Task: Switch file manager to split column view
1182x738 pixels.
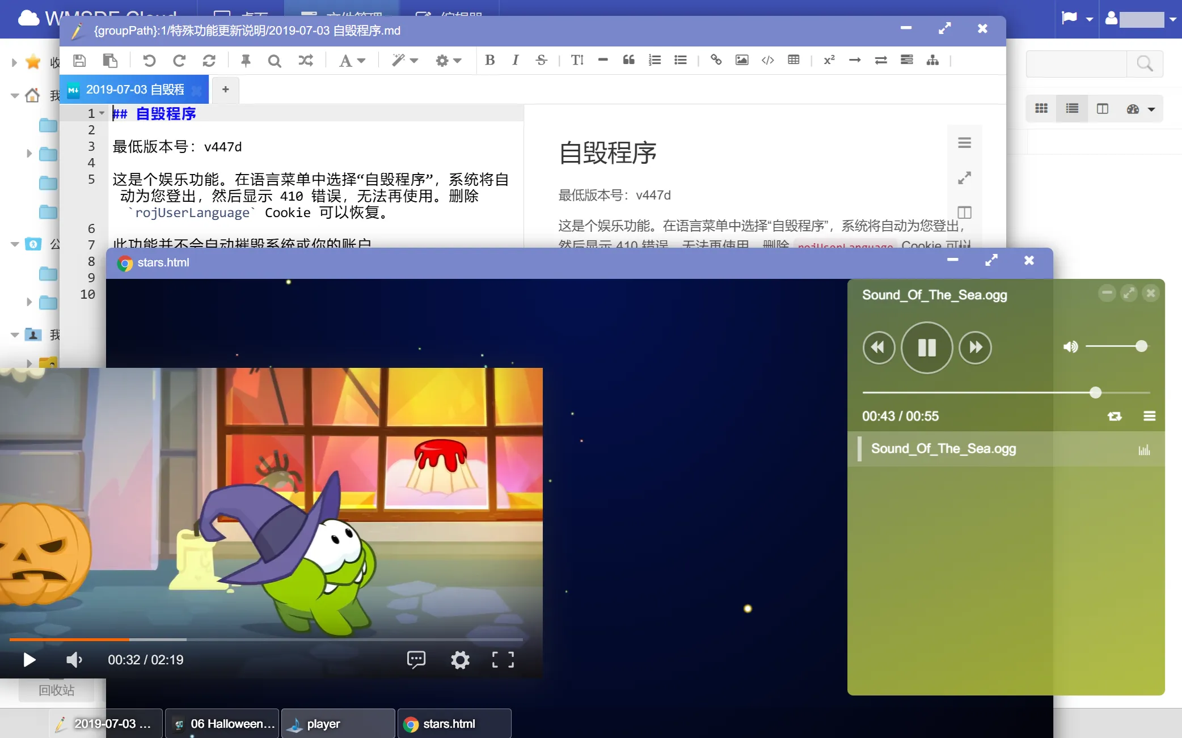Action: point(1103,109)
